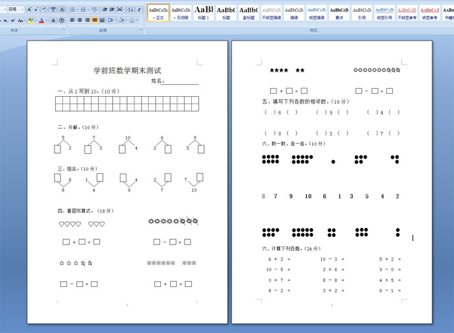
Task: Sort text with A-Z icon
Action: click(x=131, y=10)
